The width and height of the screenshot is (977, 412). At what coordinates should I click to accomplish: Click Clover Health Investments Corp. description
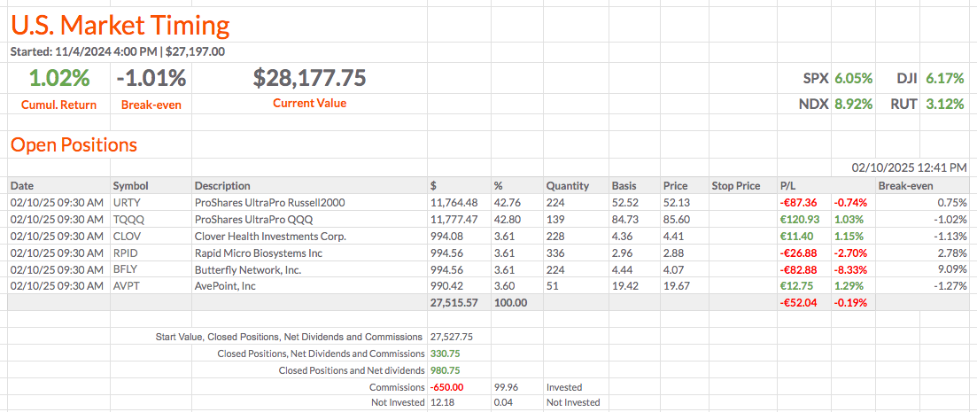coord(270,236)
